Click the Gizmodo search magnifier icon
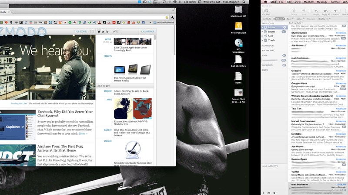Viewport: 348px width, 195px height. [x=107, y=32]
